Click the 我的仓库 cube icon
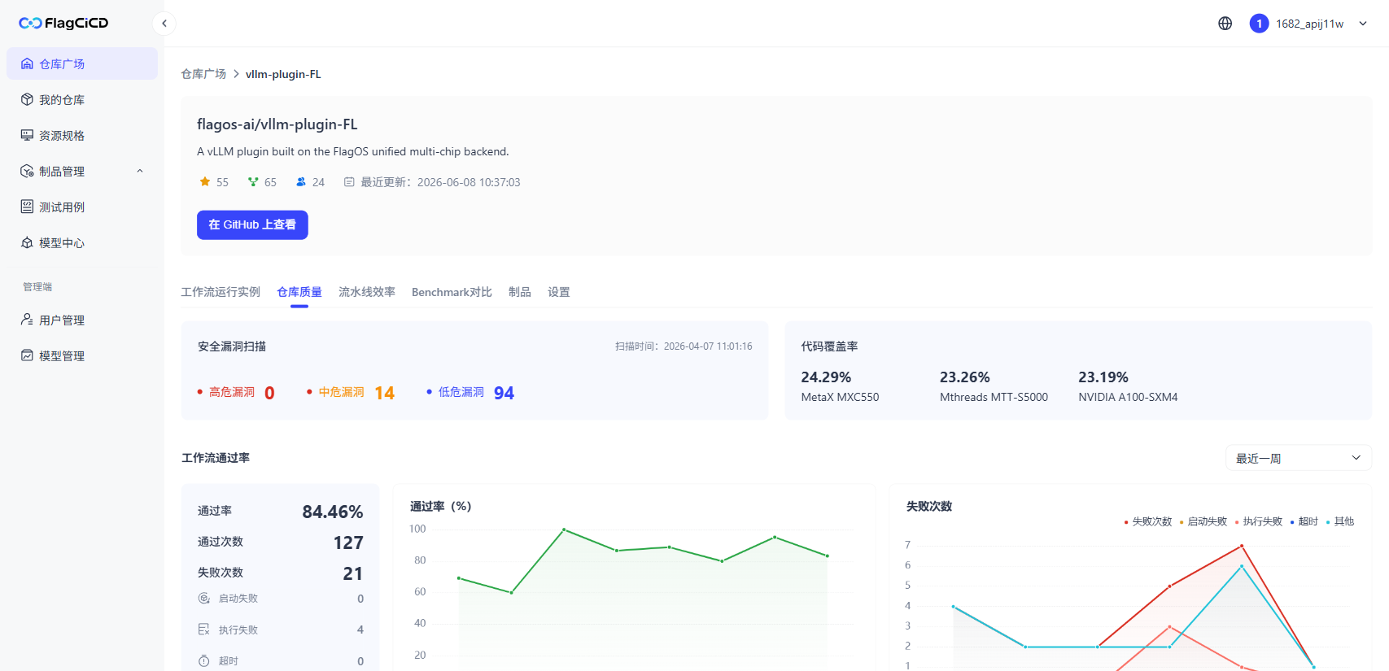This screenshot has width=1389, height=671. (27, 99)
